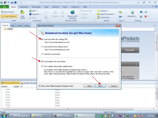Click the Next button in wizard
The height and width of the screenshot is (118, 158).
101,86
